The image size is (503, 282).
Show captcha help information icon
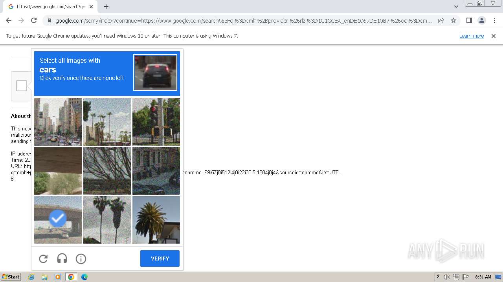81,258
